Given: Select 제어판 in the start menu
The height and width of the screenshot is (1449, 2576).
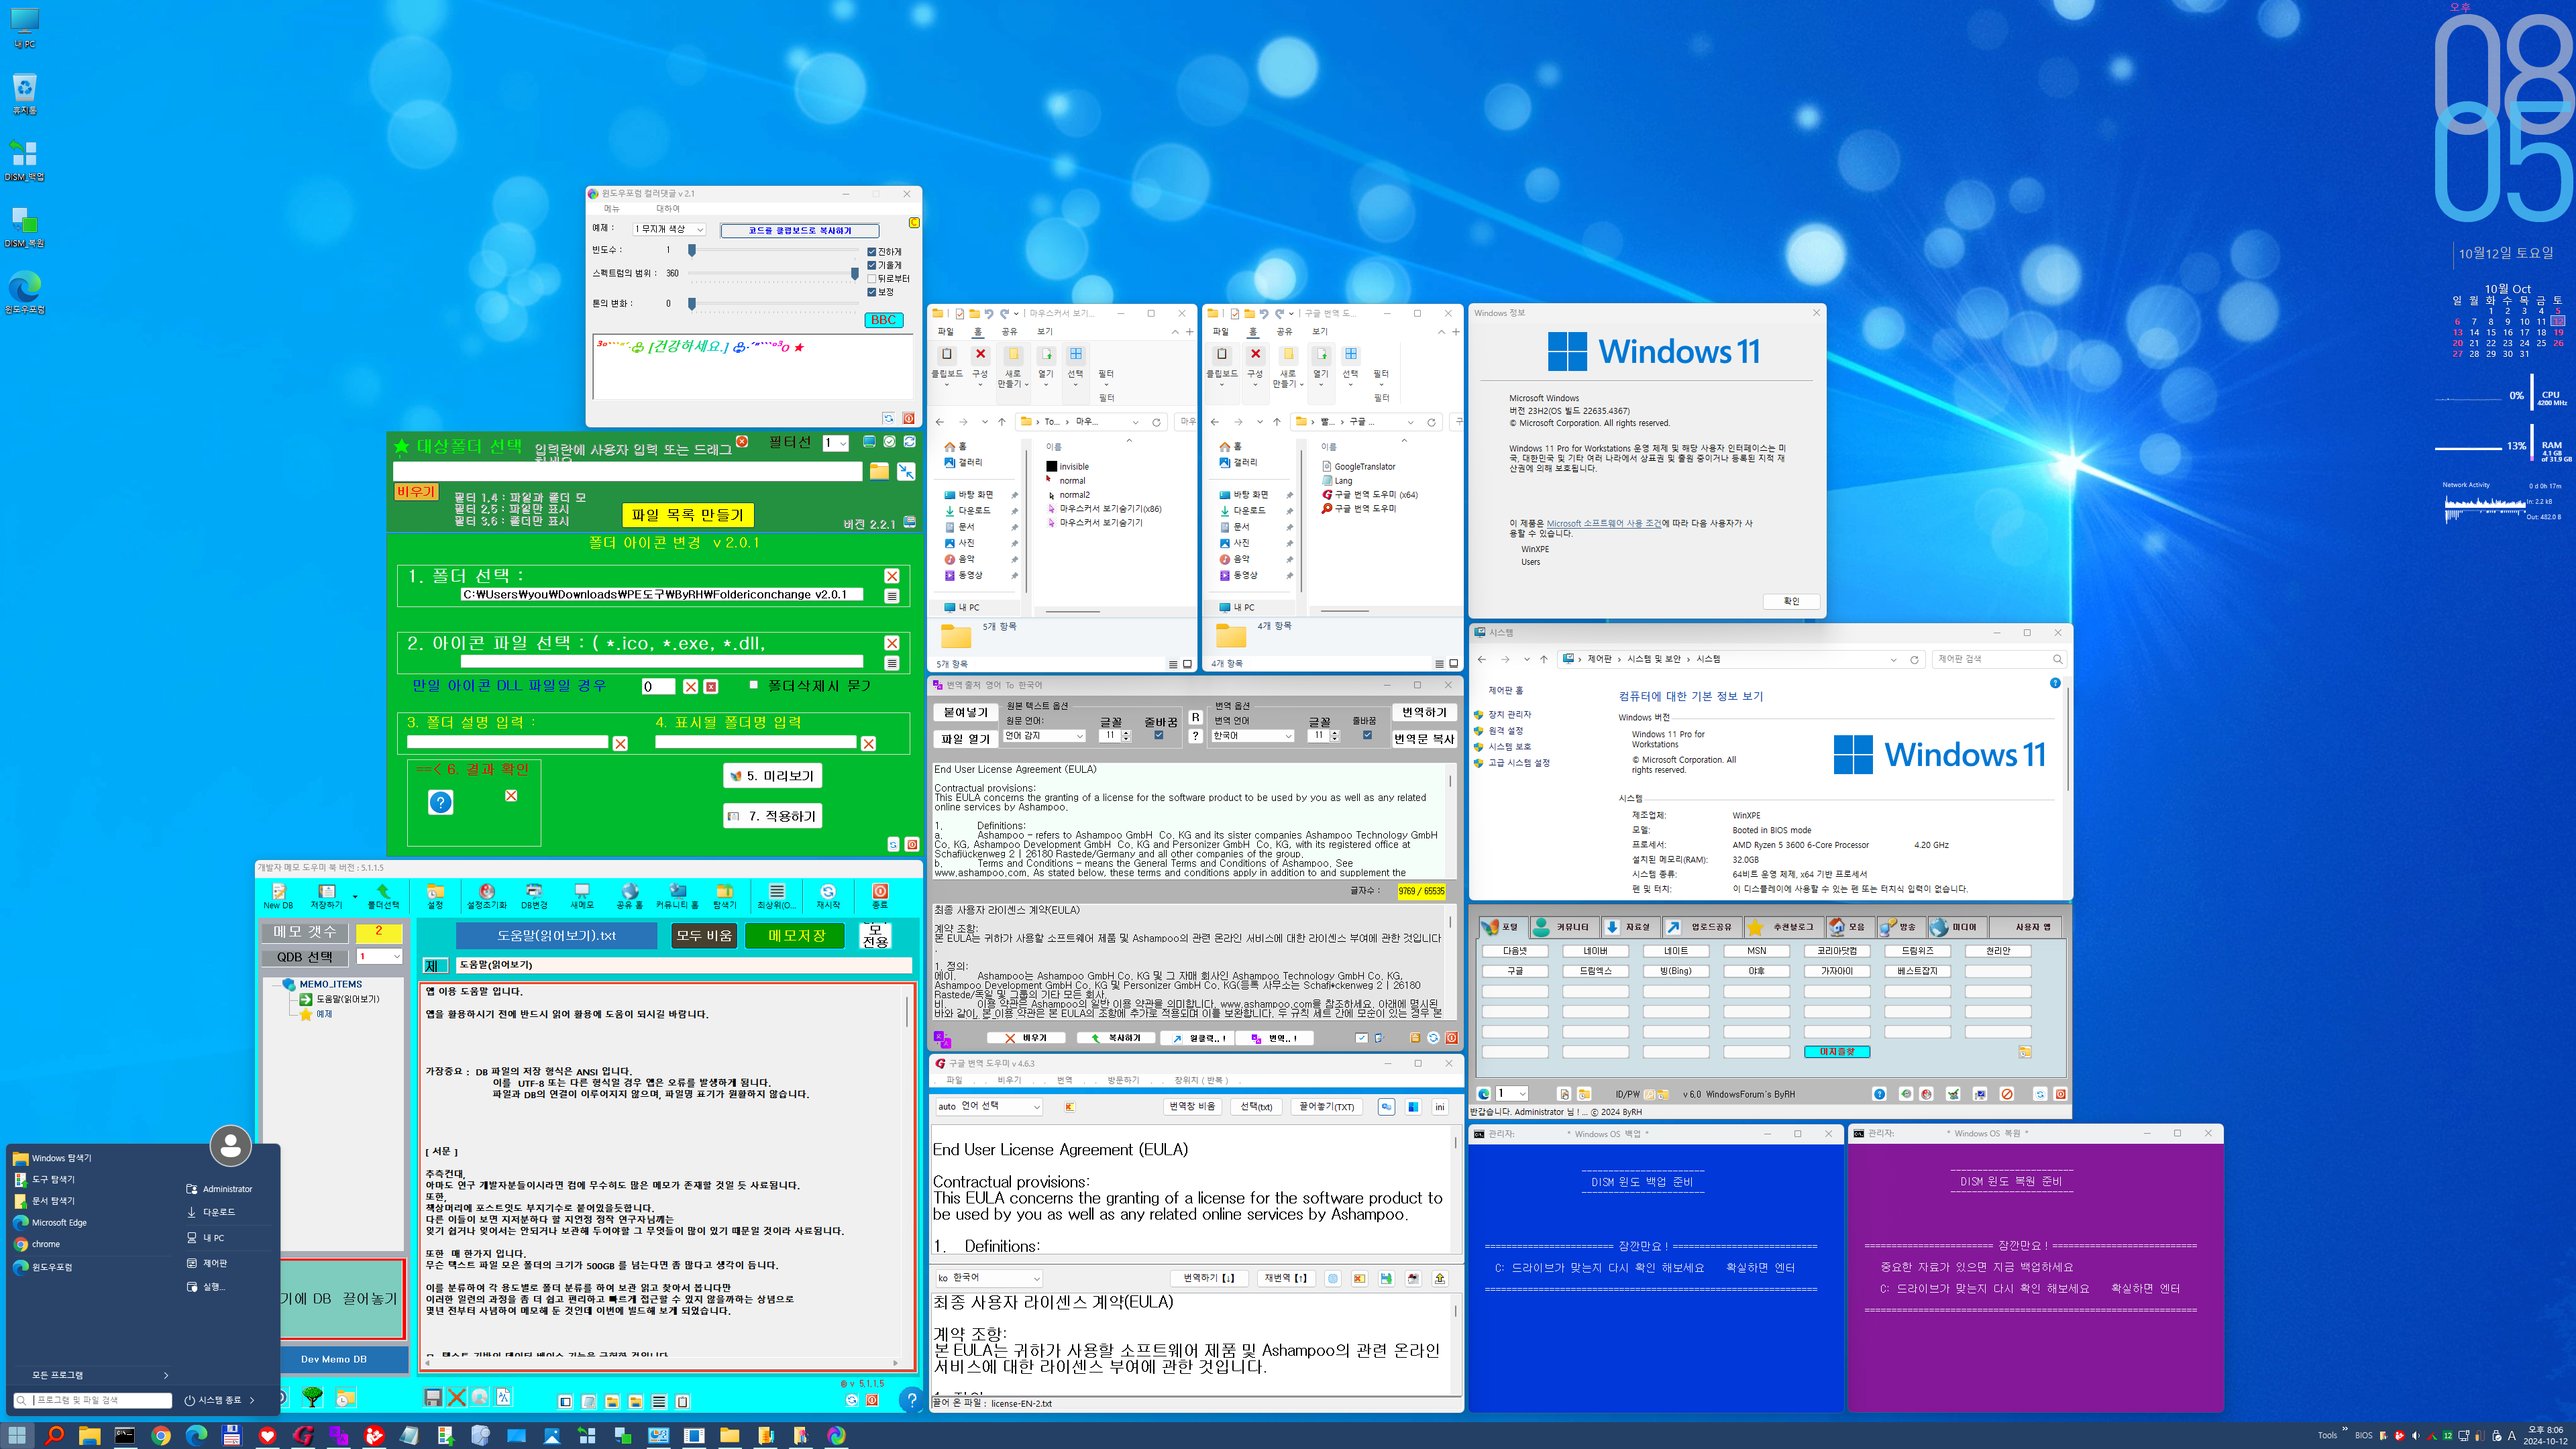Looking at the screenshot, I should [214, 1263].
